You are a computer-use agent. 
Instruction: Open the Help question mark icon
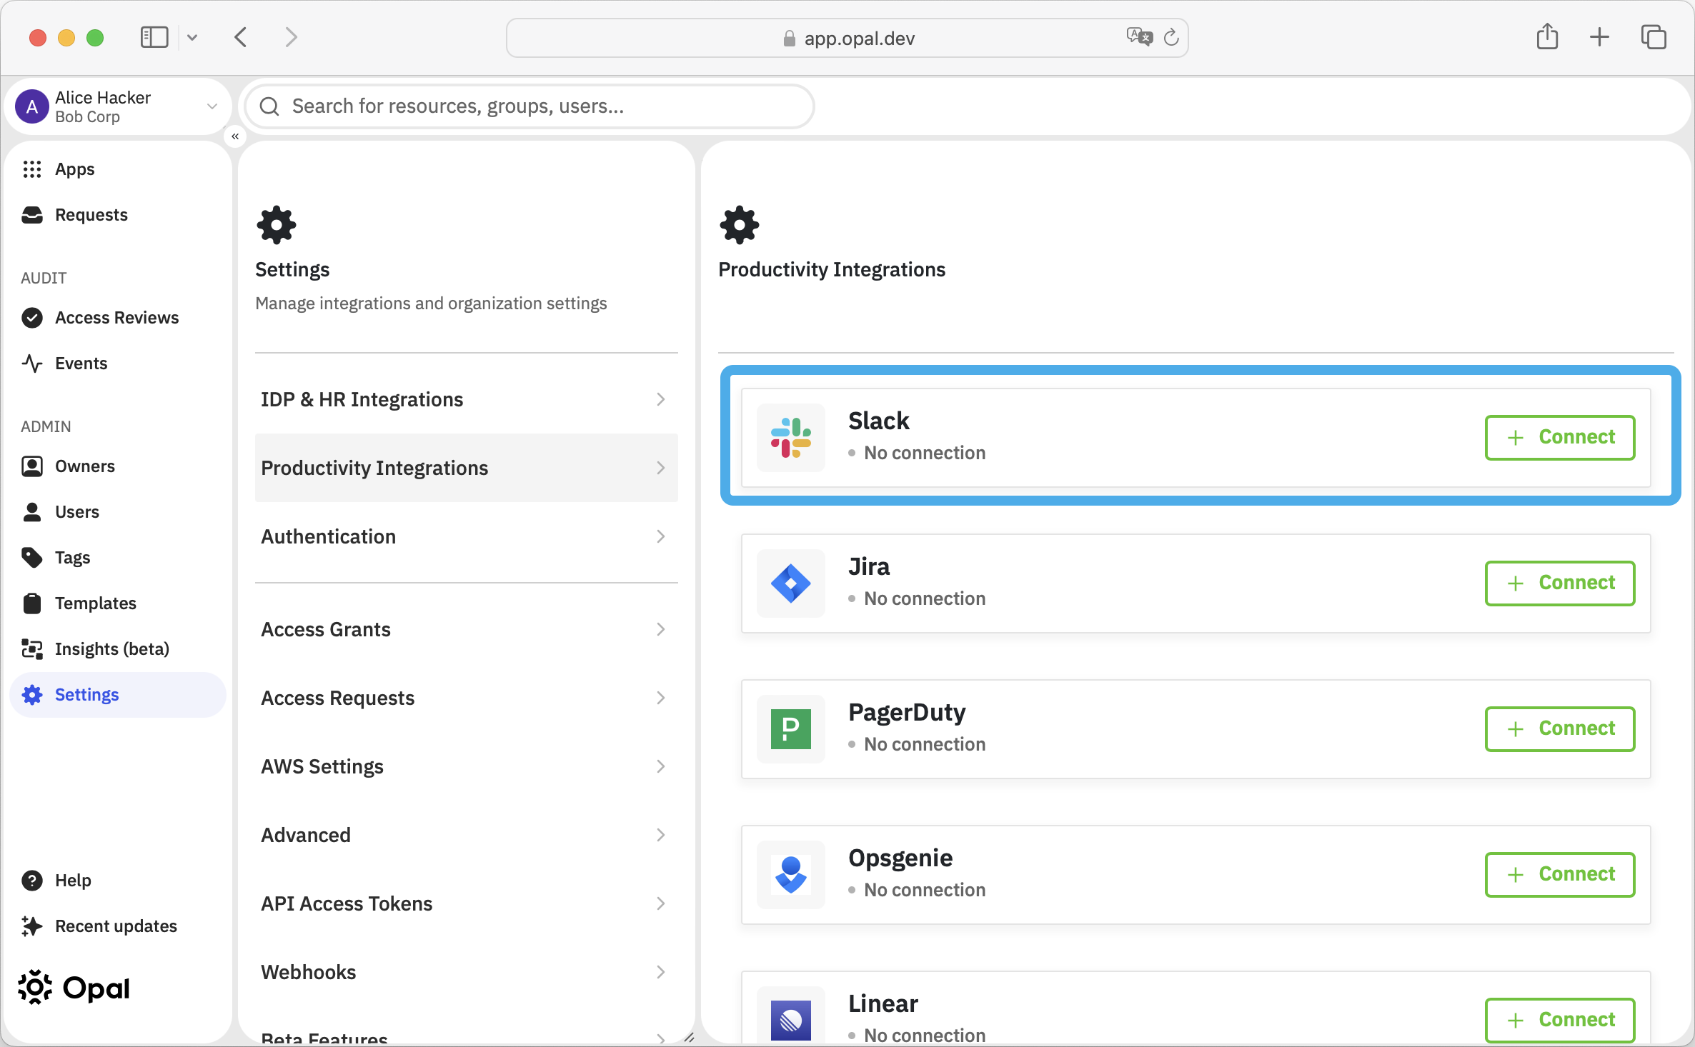coord(32,881)
